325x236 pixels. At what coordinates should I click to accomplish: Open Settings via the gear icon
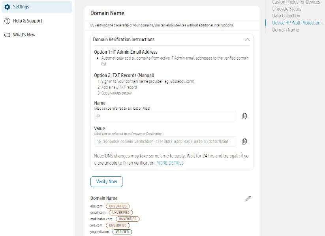pos(7,7)
